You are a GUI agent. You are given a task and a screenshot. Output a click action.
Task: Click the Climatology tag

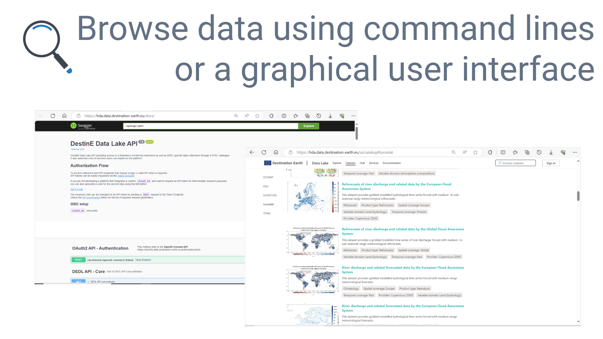[351, 289]
